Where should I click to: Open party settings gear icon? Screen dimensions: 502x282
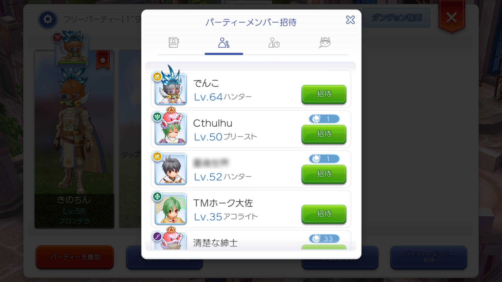48,19
